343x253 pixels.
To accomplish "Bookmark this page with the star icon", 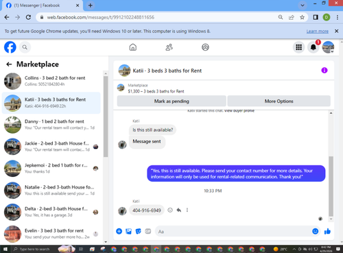I will tap(302, 17).
